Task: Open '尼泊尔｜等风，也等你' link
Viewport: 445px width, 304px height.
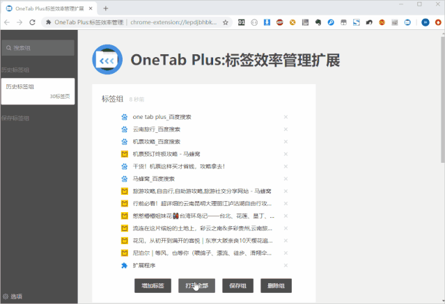Action: point(202,253)
